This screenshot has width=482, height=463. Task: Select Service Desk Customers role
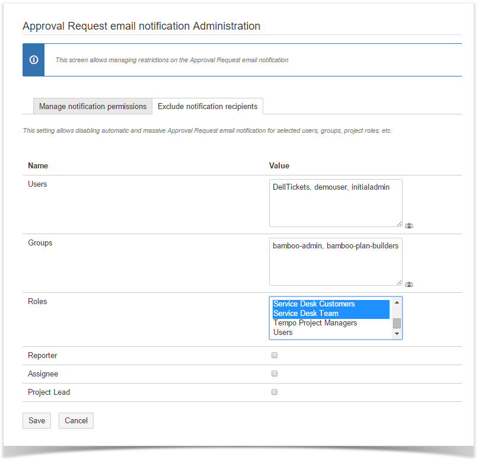pos(314,304)
